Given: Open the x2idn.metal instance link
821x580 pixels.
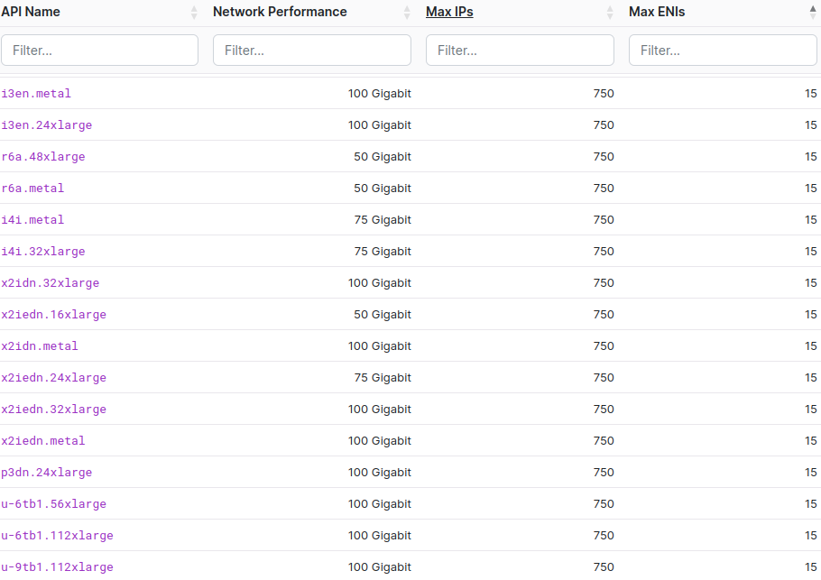Looking at the screenshot, I should (40, 346).
